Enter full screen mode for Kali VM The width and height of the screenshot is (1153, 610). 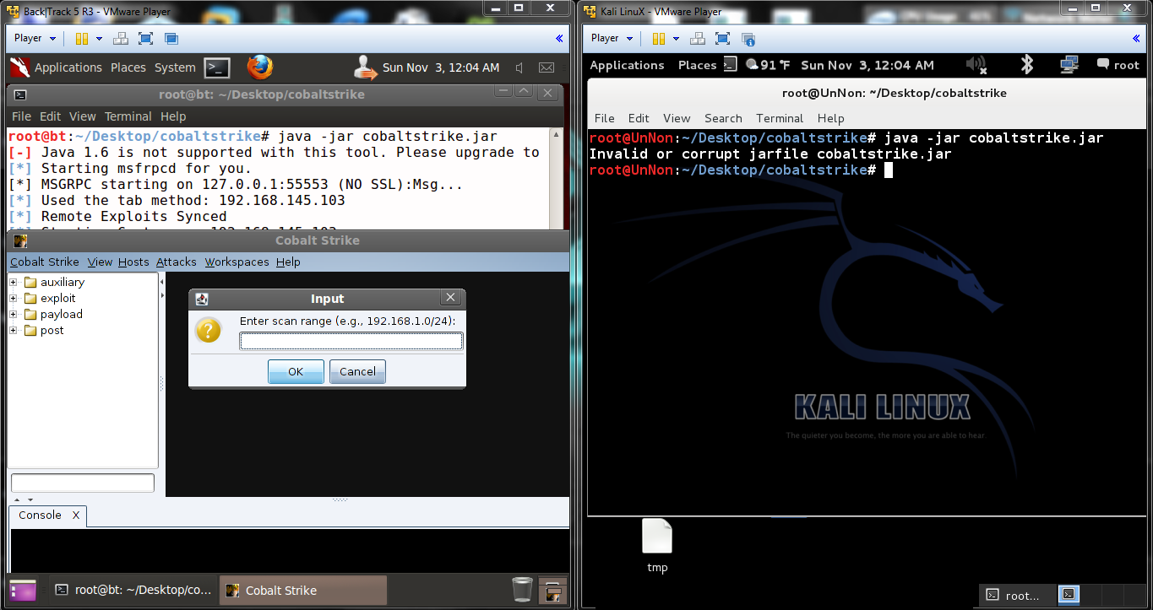pyautogui.click(x=722, y=39)
